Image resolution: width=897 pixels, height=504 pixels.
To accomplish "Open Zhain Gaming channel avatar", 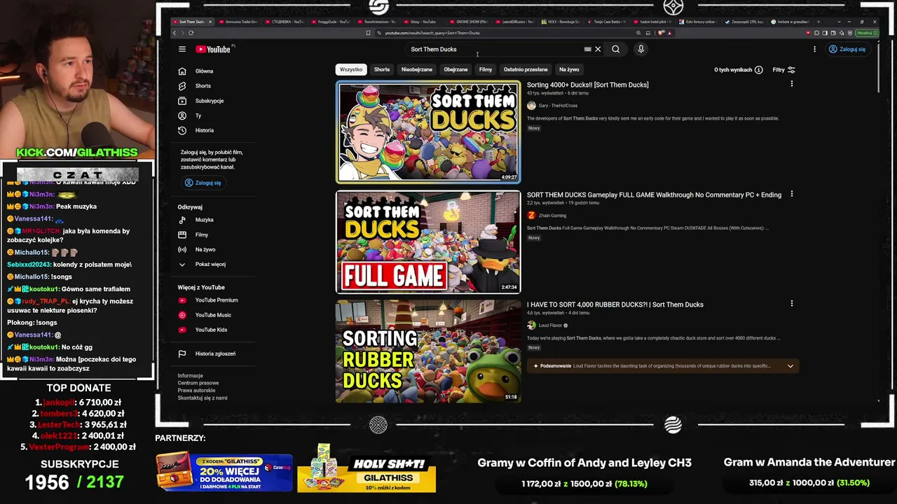I will (531, 216).
